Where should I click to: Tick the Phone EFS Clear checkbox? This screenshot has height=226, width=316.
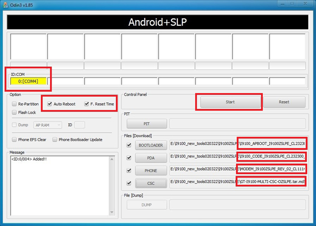coord(14,140)
